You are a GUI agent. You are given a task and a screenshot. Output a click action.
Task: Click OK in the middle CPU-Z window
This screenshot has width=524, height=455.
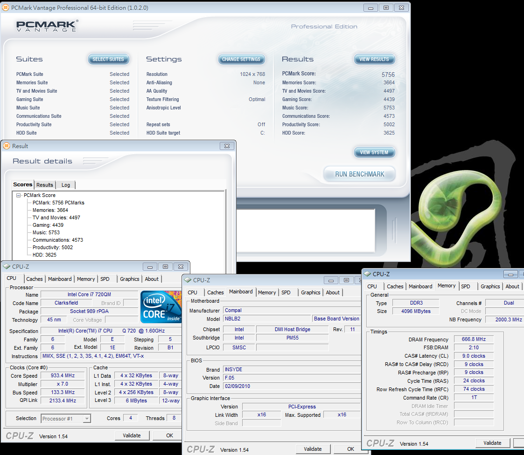tap(350, 449)
